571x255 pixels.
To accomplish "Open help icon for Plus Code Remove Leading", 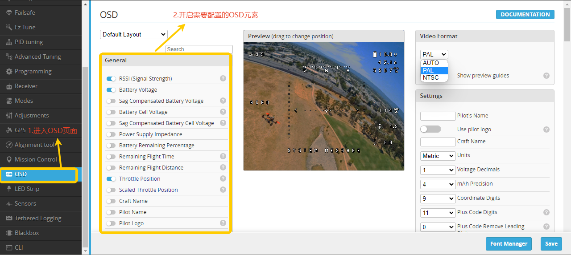I will coord(546,227).
